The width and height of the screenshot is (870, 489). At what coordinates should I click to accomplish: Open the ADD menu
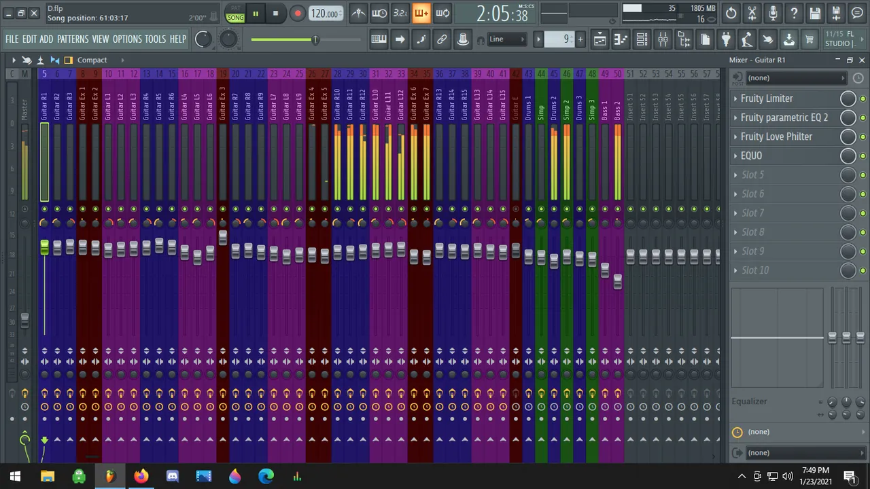tap(46, 39)
